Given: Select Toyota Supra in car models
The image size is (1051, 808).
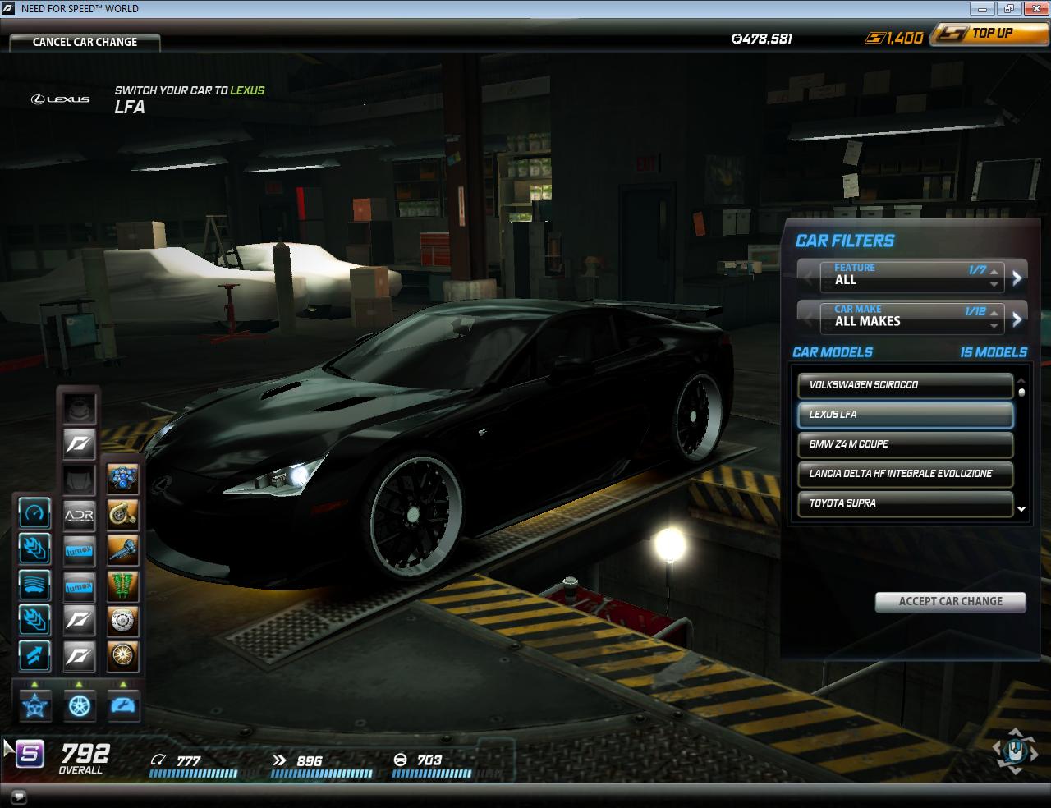Looking at the screenshot, I should coord(905,503).
